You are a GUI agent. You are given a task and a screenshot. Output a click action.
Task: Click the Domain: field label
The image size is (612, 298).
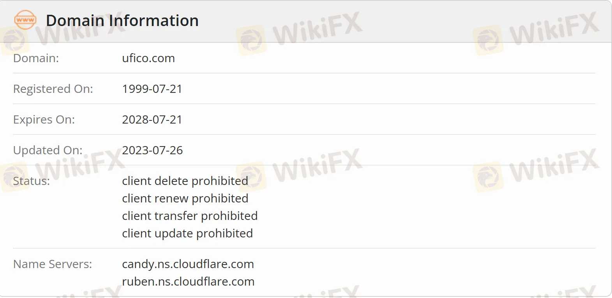click(36, 58)
